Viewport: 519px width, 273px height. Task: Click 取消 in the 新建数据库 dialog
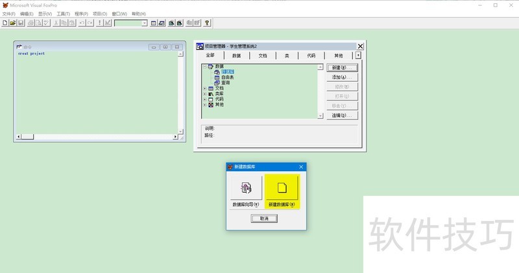(x=264, y=219)
